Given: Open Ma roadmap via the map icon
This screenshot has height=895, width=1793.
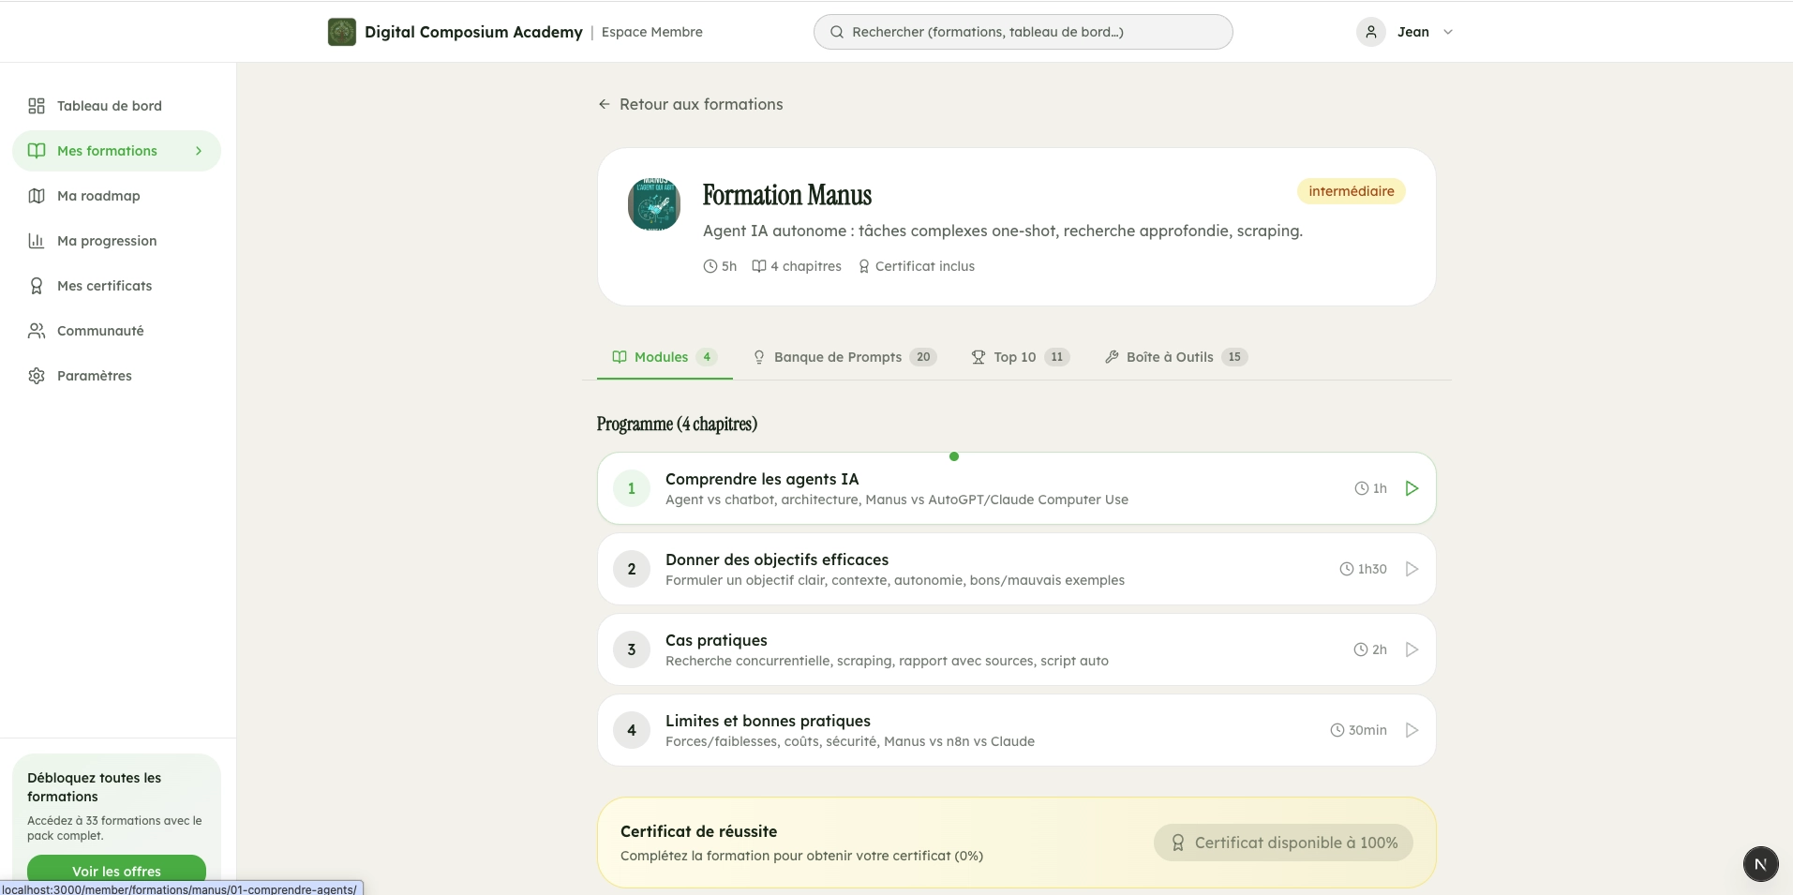Looking at the screenshot, I should (x=36, y=195).
